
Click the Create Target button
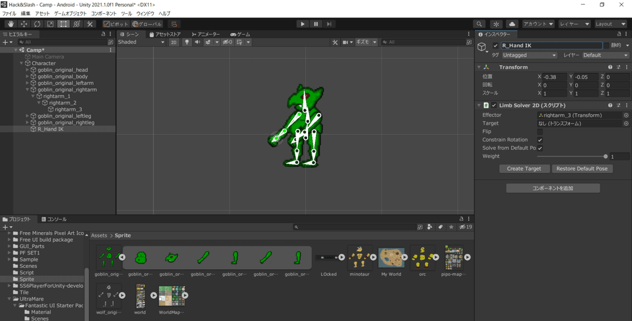pos(524,168)
